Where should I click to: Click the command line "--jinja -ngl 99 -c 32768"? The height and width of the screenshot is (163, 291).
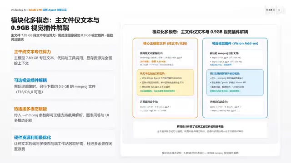pos(153,110)
